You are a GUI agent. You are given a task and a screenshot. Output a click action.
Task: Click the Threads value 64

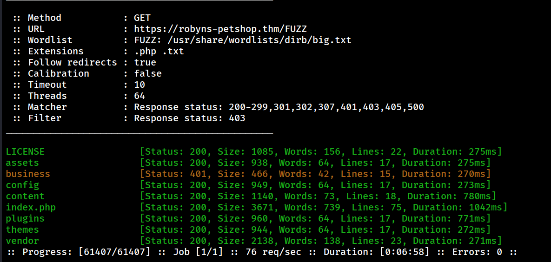pos(139,96)
